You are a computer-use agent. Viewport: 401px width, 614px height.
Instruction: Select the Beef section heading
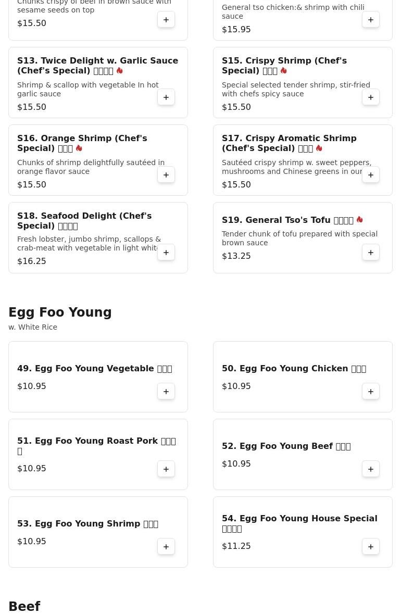pos(24,607)
